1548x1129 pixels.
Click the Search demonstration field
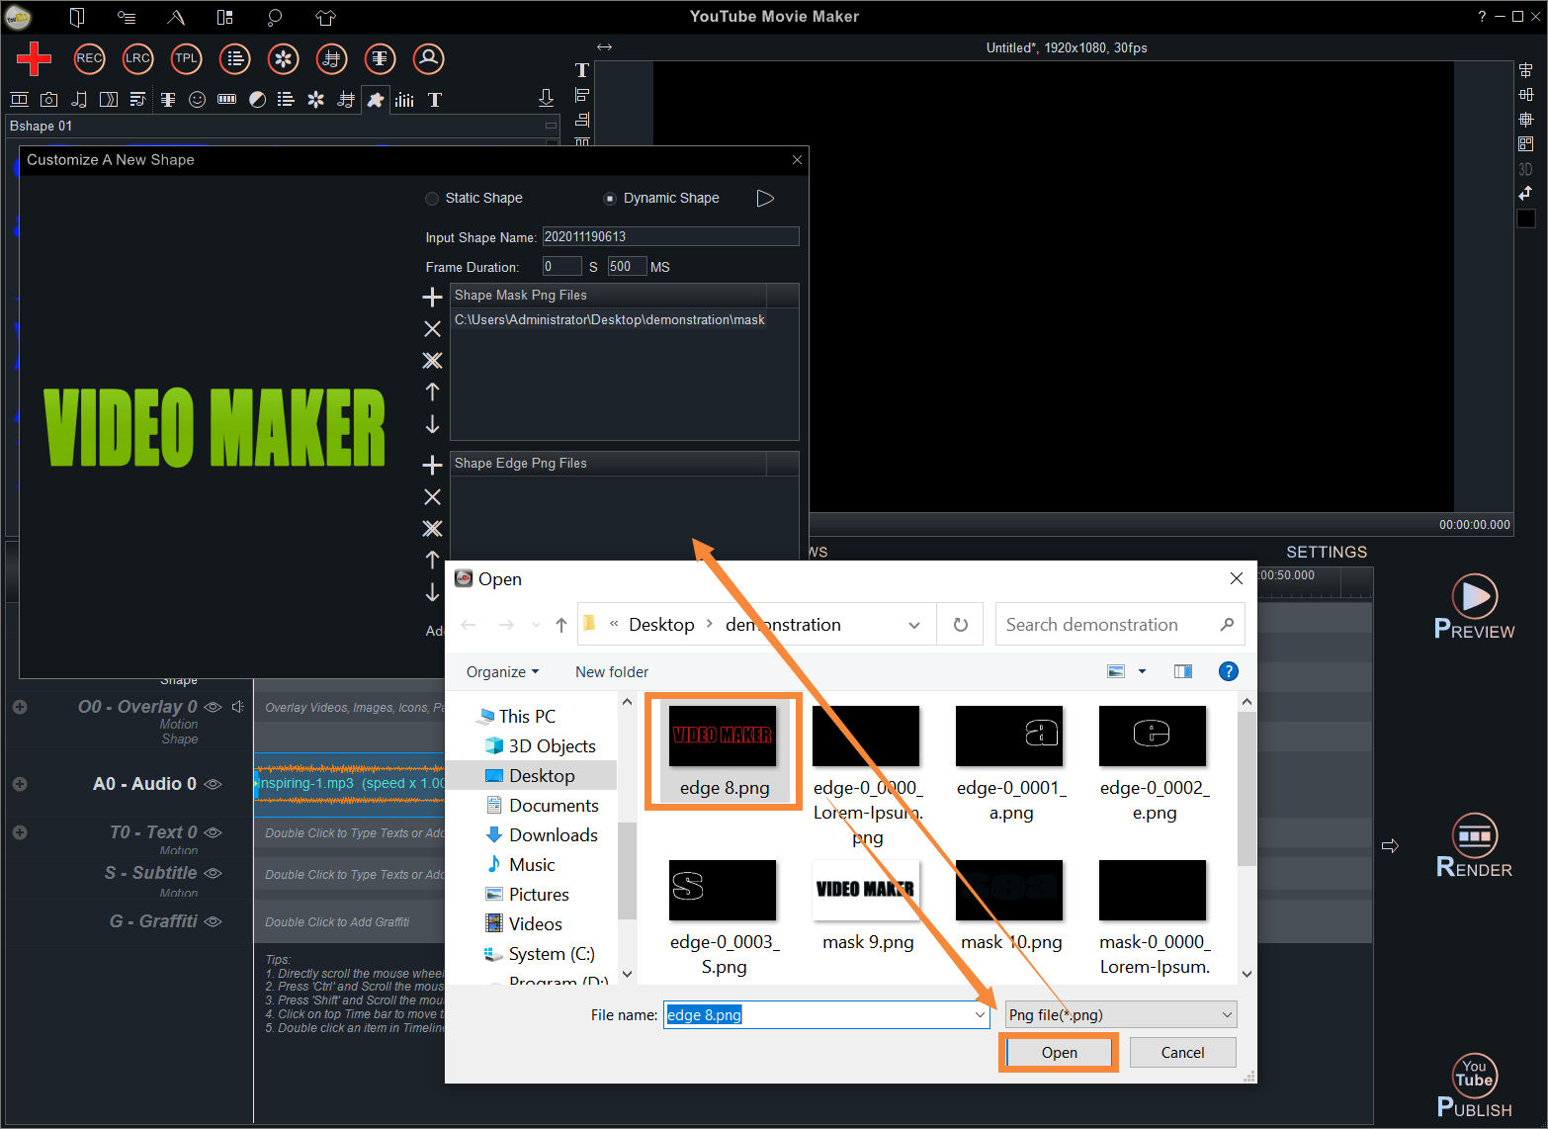[1120, 625]
